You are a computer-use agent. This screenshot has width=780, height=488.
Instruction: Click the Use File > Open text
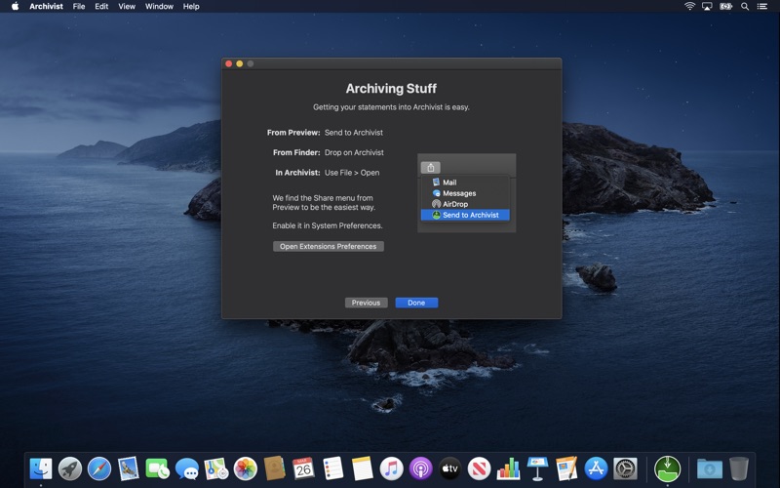pyautogui.click(x=352, y=173)
